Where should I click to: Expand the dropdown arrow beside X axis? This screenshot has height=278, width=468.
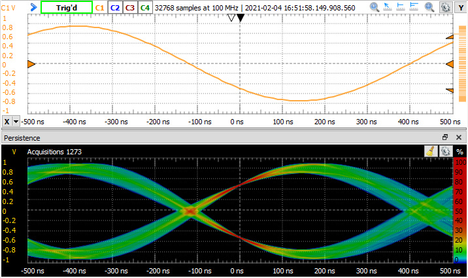(16, 122)
